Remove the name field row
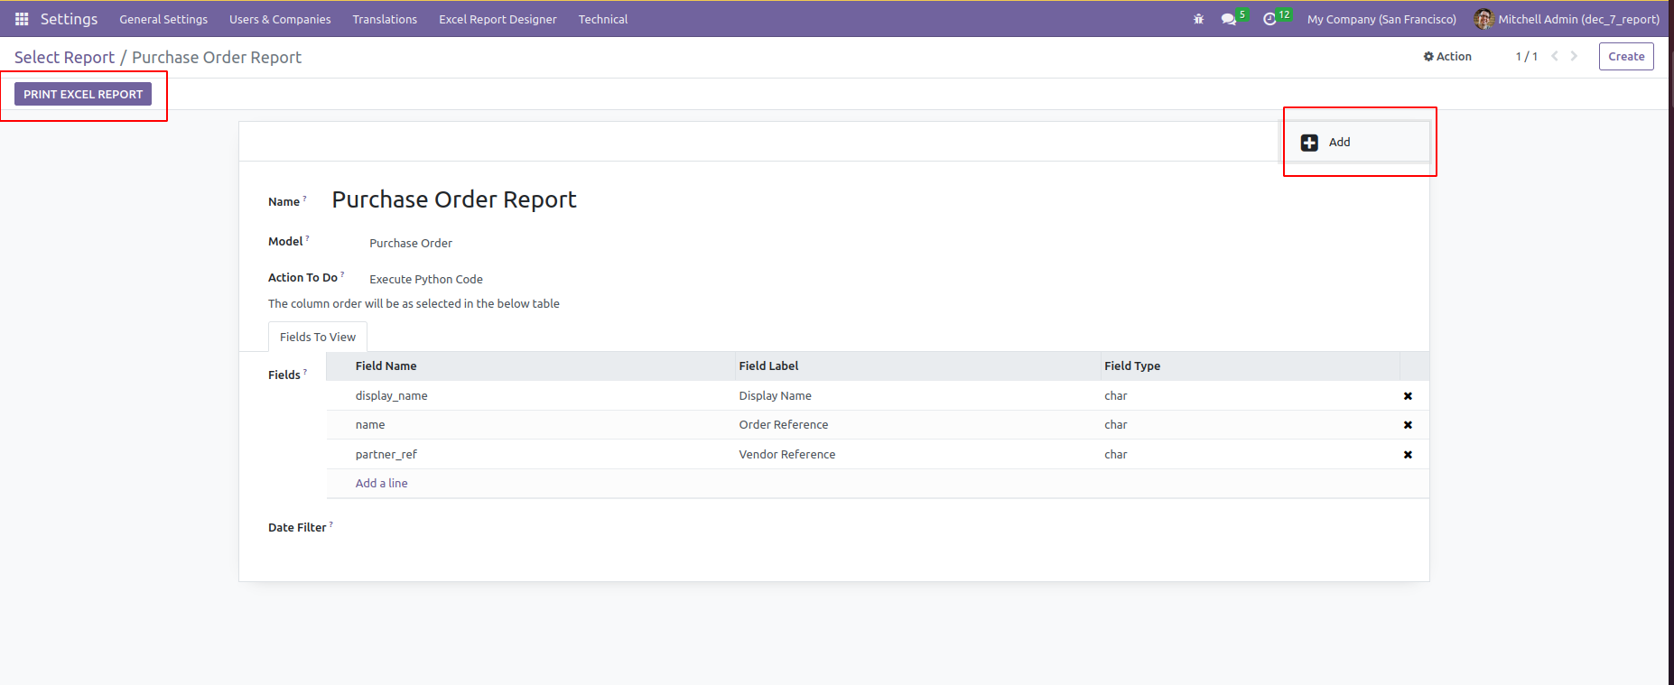This screenshot has width=1674, height=685. 1407,425
